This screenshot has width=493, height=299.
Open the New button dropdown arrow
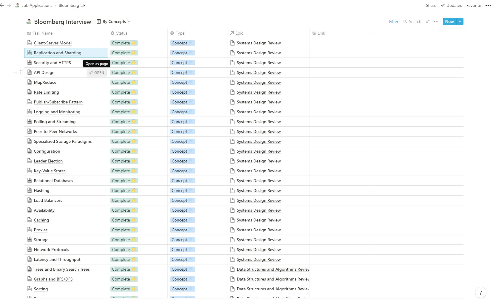coord(460,21)
